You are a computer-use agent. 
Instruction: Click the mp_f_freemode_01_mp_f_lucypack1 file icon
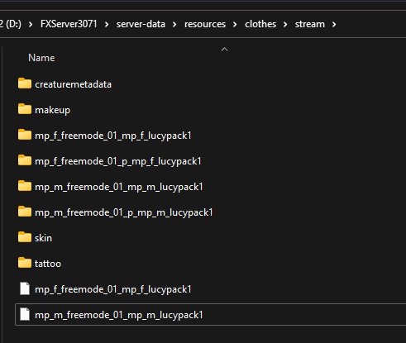(x=25, y=288)
